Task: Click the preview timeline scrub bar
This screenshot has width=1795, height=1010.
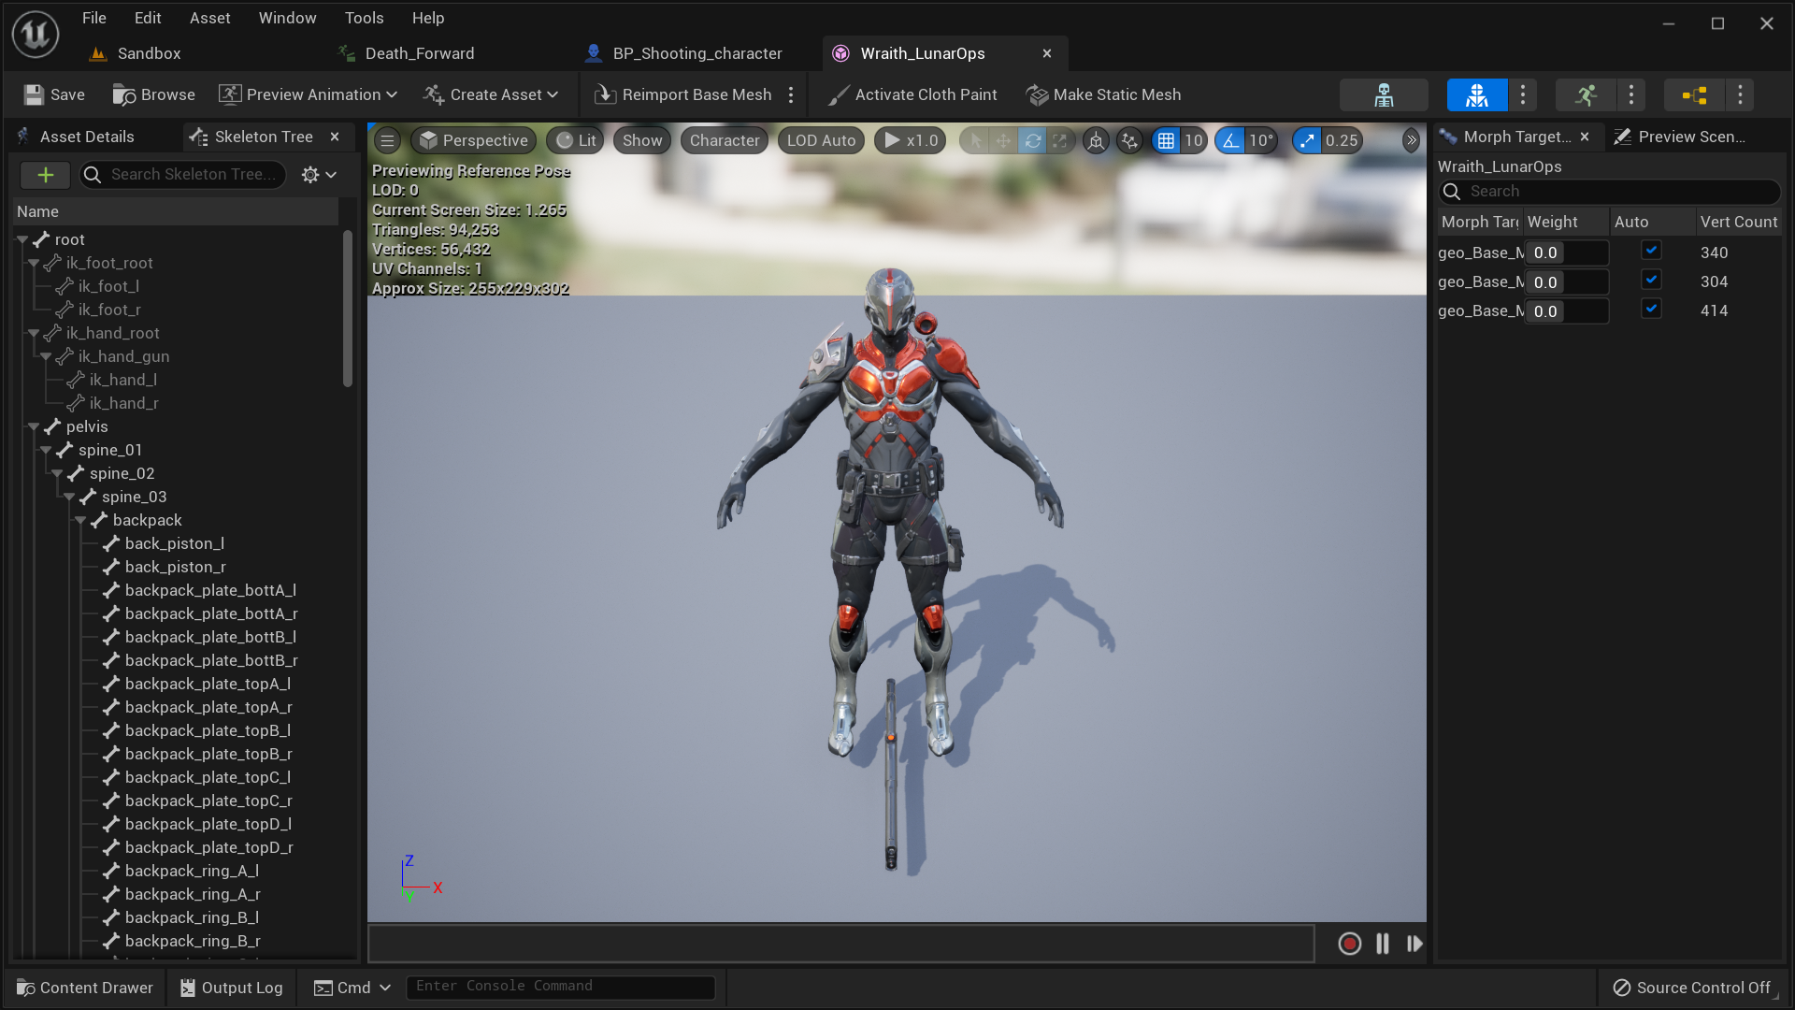Action: tap(841, 944)
